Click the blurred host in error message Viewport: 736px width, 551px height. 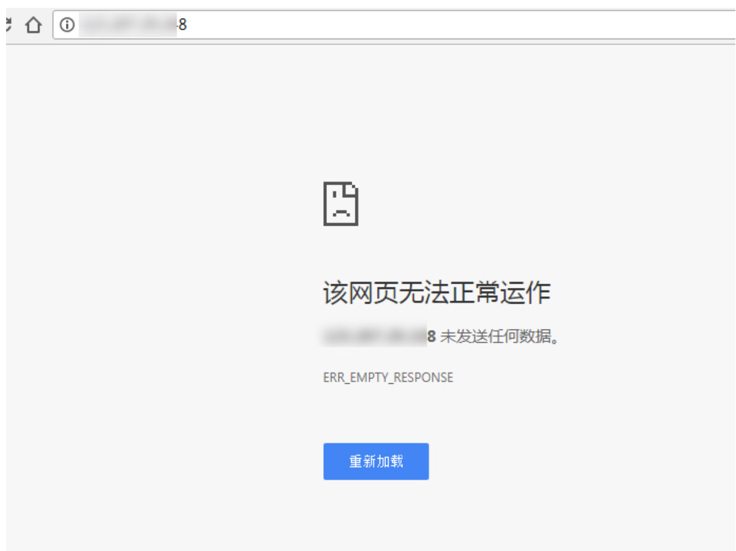(375, 337)
